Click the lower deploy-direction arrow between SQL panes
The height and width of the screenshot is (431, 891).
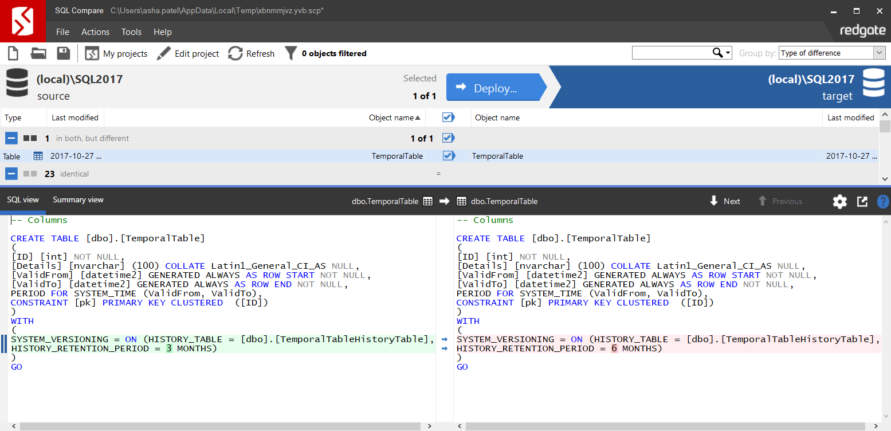(445, 348)
